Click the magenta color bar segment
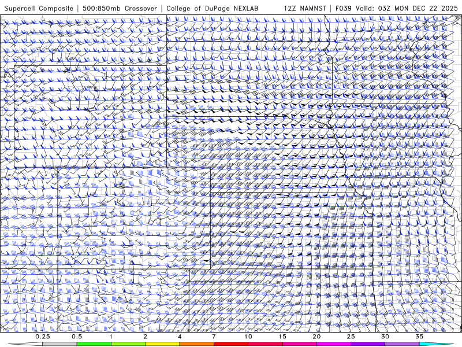Image resolution: width=462 pixels, height=347 pixels. point(334,344)
